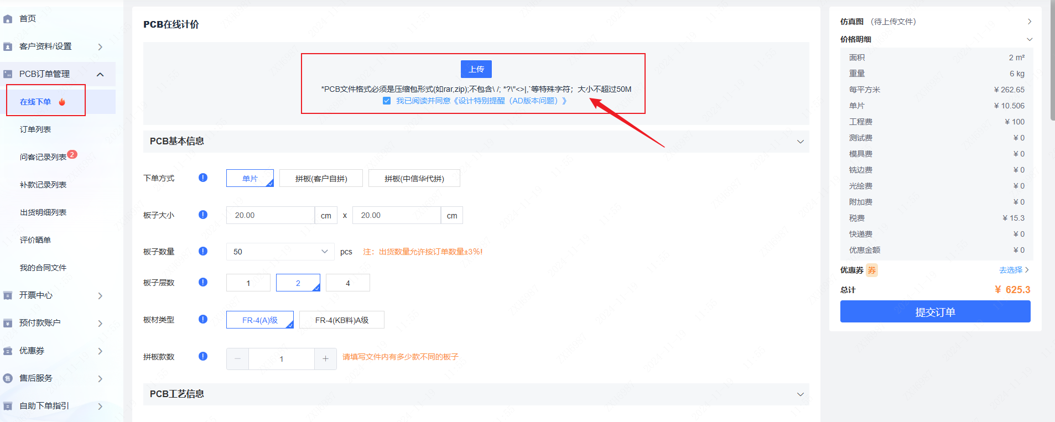1055x422 pixels.
Task: Click the info icon next to 板子大小
Action: tap(203, 215)
